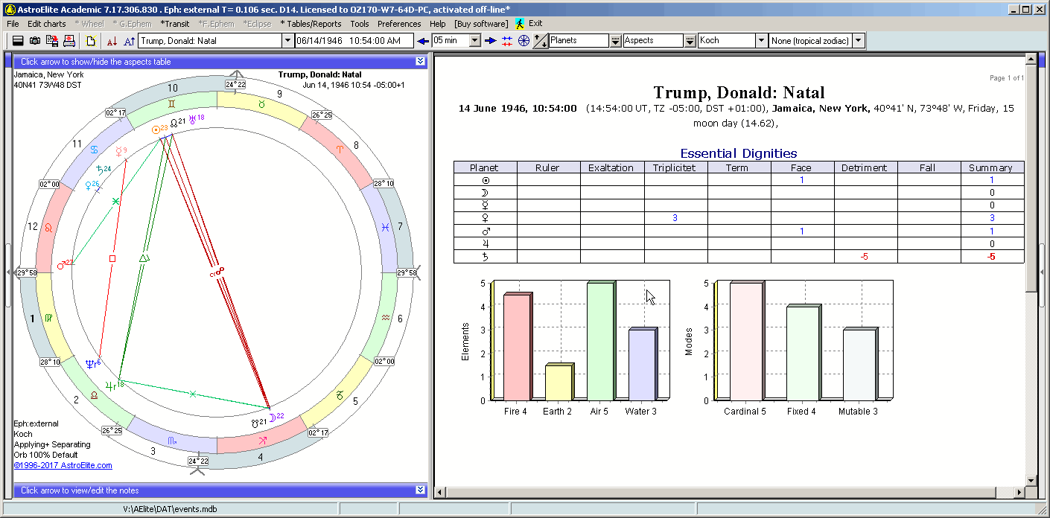
Task: Sort charts ascending with the blue arrow icon
Action: click(x=129, y=40)
